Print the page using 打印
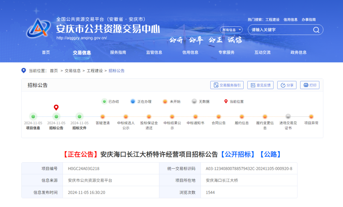 point(310,85)
